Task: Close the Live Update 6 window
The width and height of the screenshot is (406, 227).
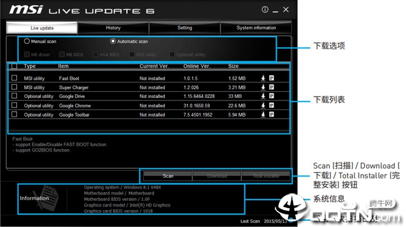Action: point(286,9)
